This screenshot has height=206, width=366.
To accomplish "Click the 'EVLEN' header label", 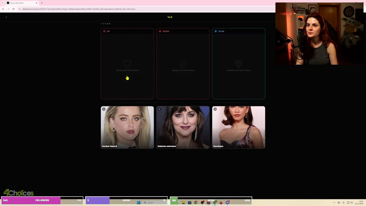I will (221, 31).
